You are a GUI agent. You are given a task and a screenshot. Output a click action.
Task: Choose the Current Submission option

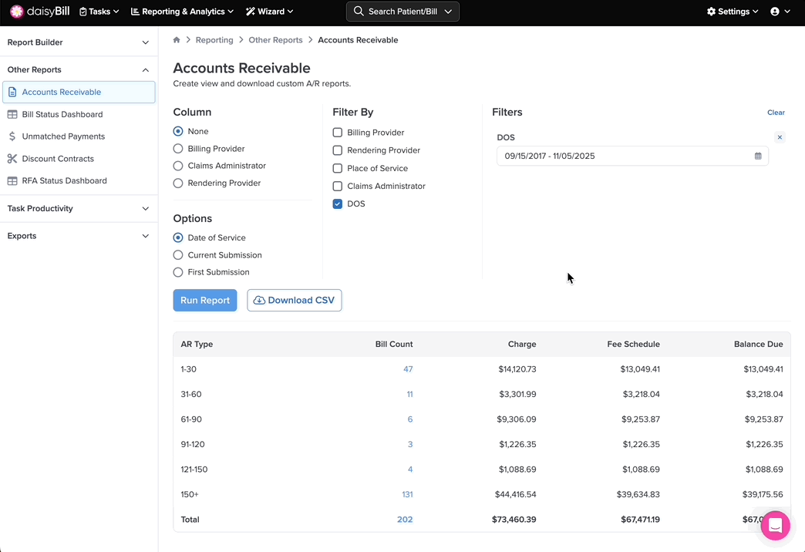click(178, 255)
